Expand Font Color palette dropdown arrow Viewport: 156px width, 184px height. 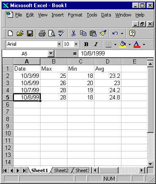(x=144, y=45)
